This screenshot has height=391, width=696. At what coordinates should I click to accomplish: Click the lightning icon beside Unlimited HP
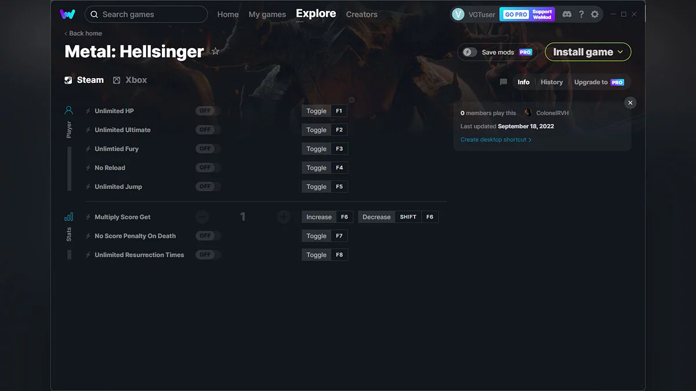[x=88, y=111]
